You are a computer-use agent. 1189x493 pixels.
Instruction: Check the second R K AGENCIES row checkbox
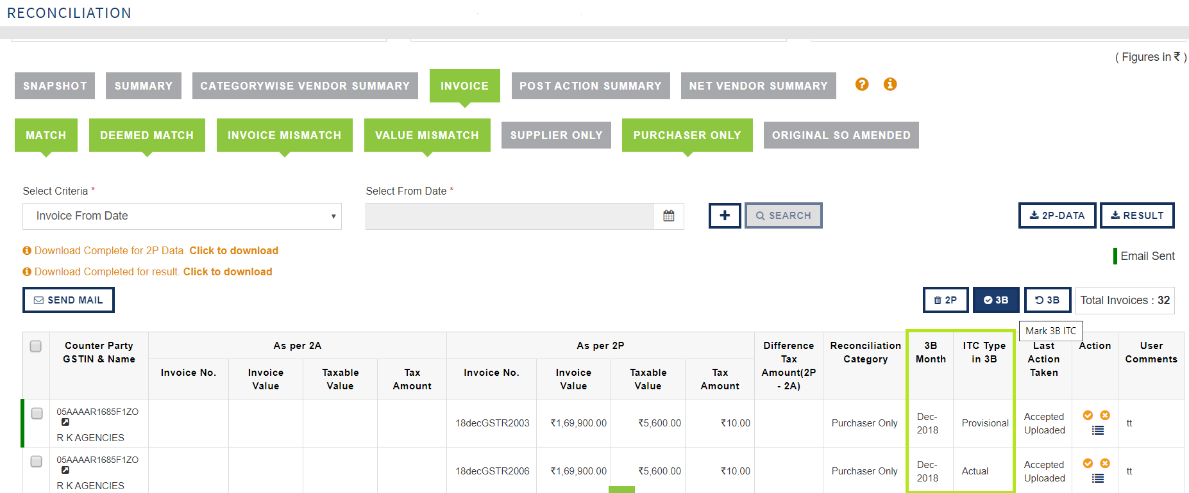tap(37, 462)
